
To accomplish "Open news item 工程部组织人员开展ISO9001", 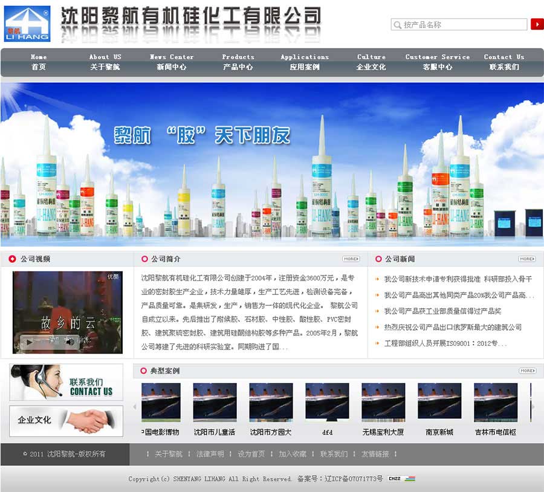I will [445, 343].
